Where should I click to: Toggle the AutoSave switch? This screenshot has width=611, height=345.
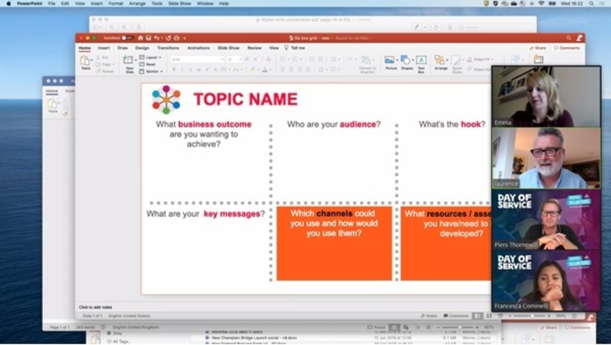pyautogui.click(x=127, y=38)
